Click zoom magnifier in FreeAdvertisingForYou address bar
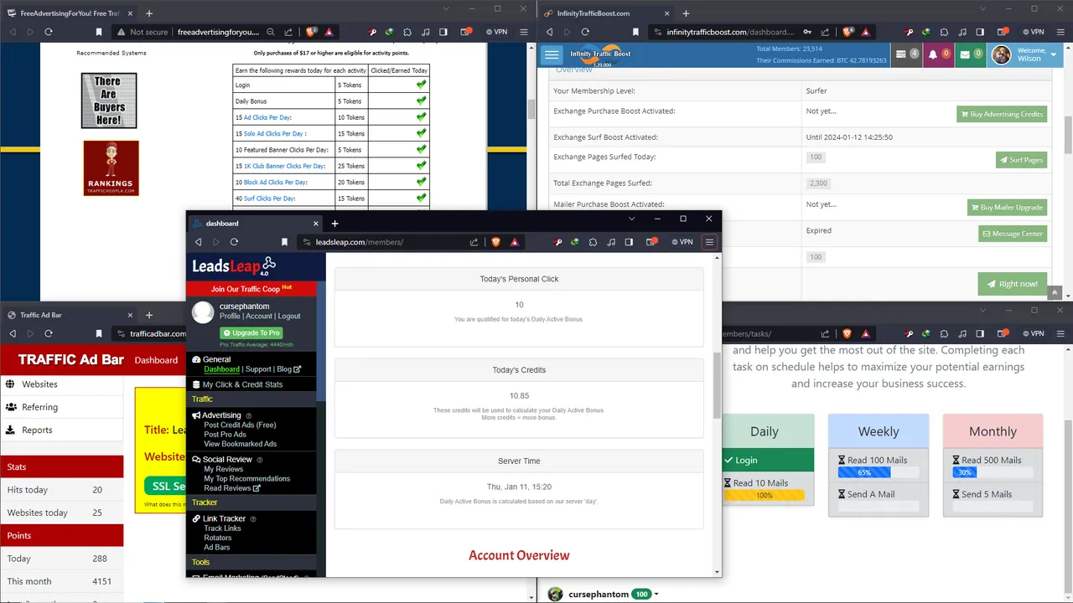The width and height of the screenshot is (1073, 603). (271, 32)
